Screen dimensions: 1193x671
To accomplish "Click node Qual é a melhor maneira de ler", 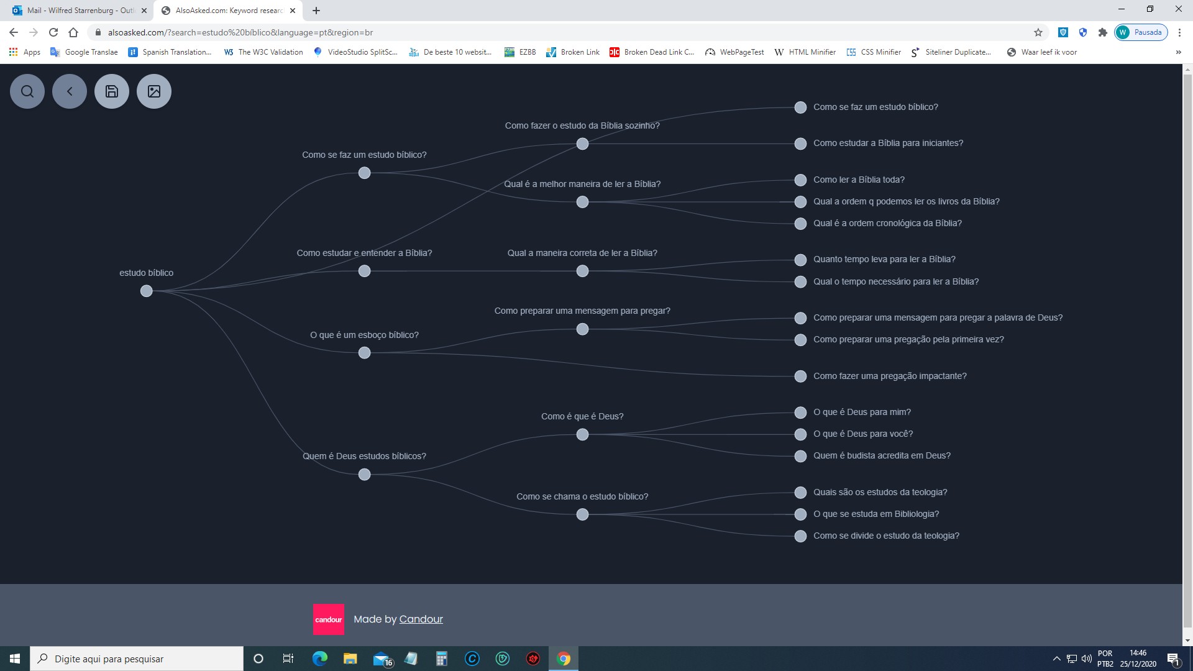I will tap(582, 202).
